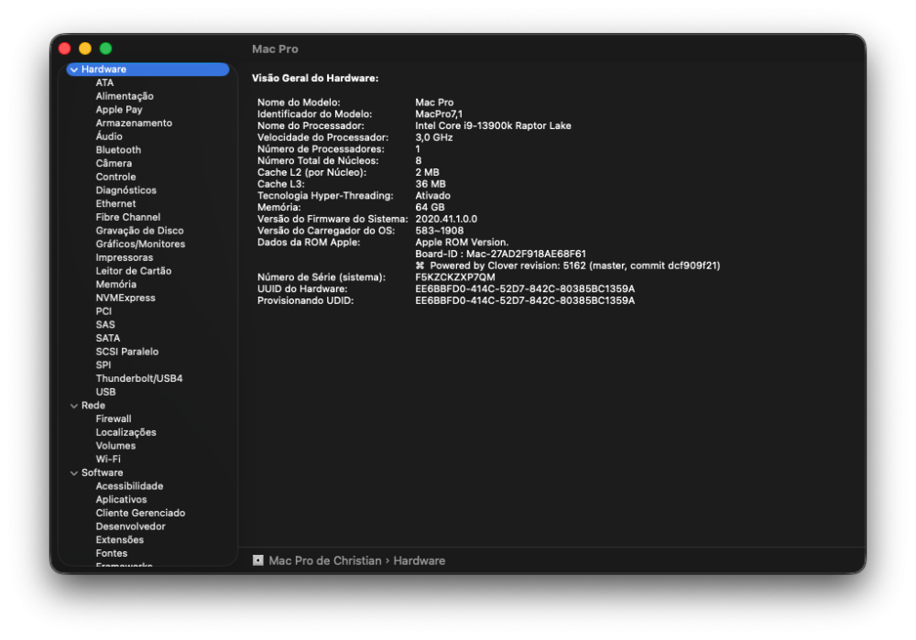Image resolution: width=916 pixels, height=640 pixels.
Task: Select Cliente Gerenciado item
Action: pyautogui.click(x=140, y=513)
